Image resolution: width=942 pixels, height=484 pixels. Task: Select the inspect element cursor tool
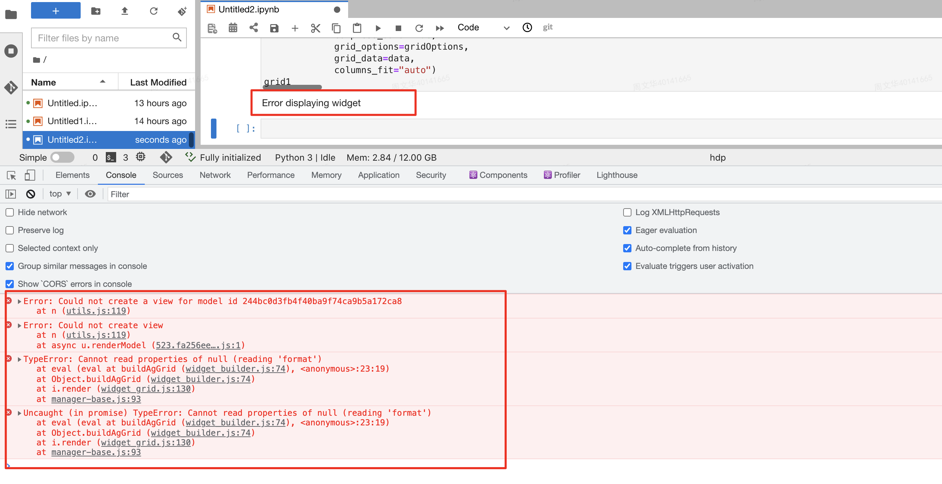[11, 175]
